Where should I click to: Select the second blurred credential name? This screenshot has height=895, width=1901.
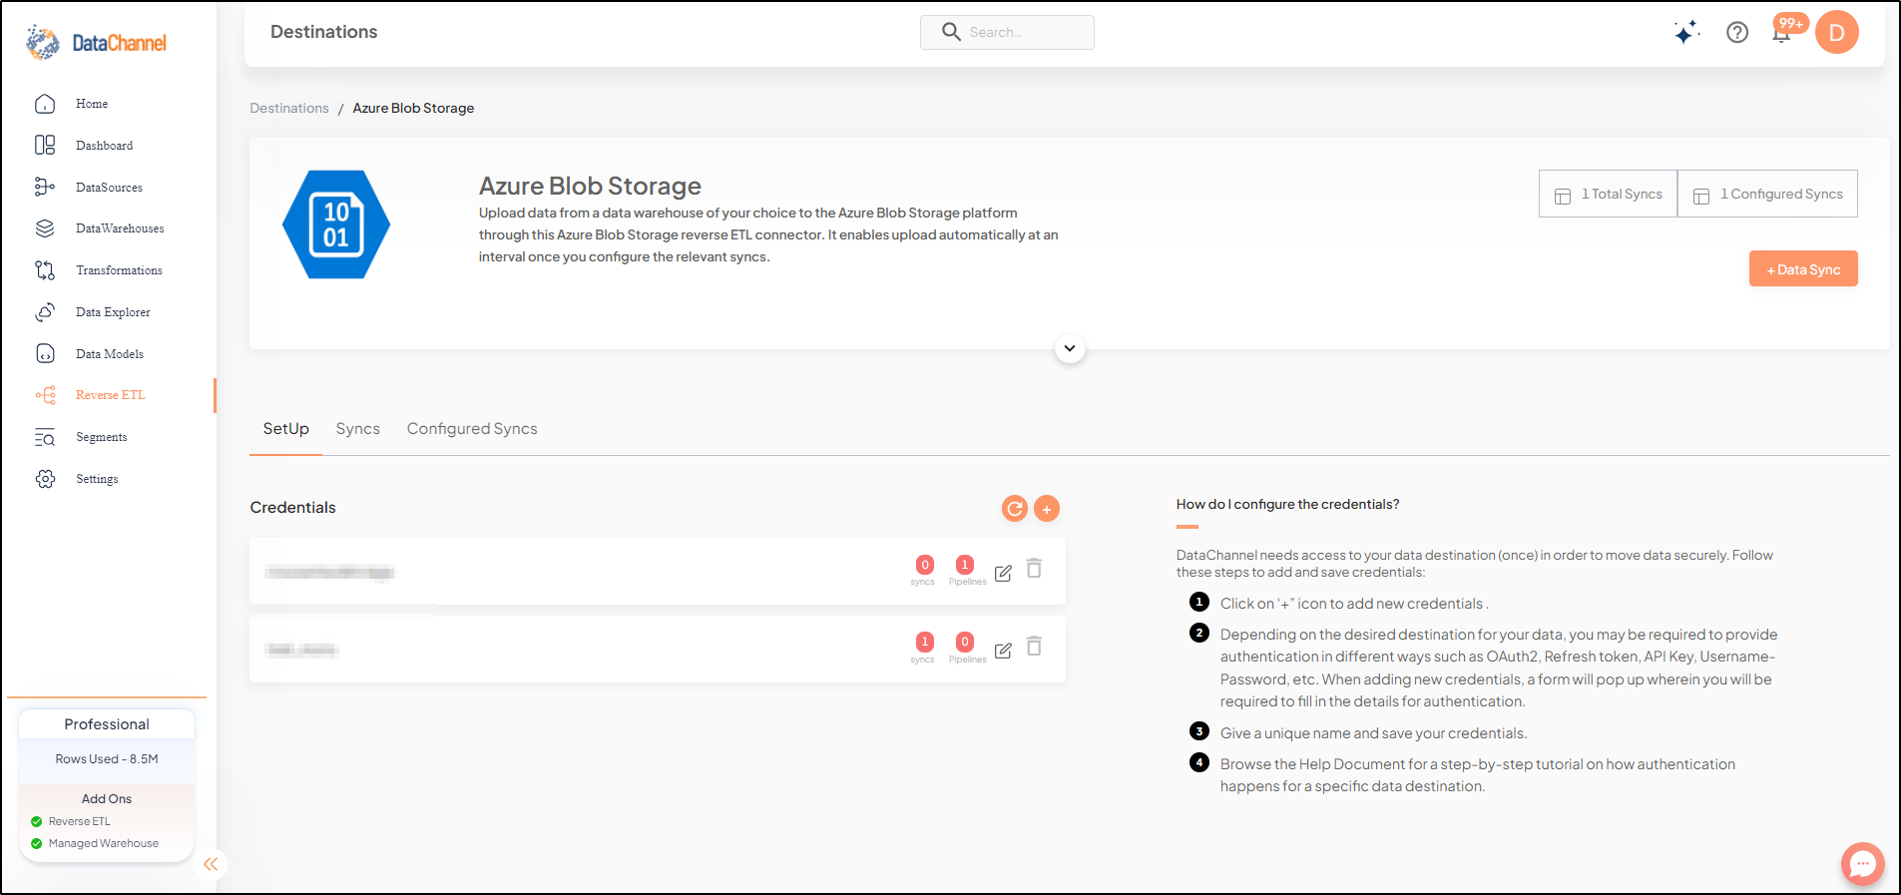point(302,650)
